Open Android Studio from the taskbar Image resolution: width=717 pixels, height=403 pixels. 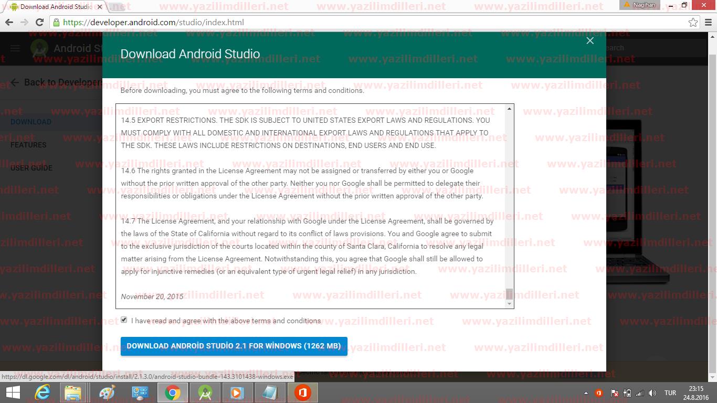coord(205,393)
